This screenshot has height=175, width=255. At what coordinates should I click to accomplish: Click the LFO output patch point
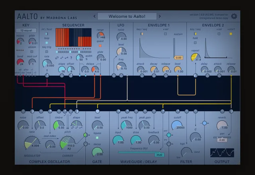point(127,76)
